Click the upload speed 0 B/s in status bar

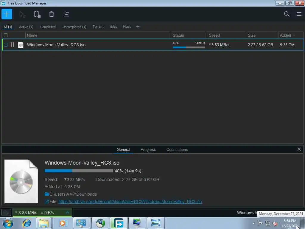[x=47, y=212]
